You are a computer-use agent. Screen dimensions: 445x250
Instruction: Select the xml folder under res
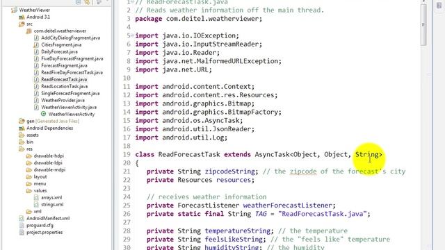click(38, 211)
